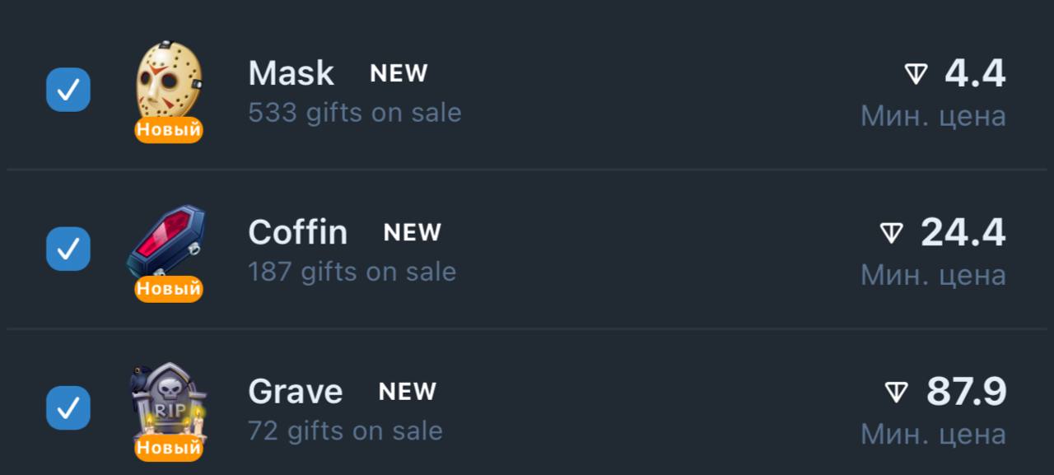Click the 87.9 minimum price value
Screen dimensions: 1054x475
(966, 392)
